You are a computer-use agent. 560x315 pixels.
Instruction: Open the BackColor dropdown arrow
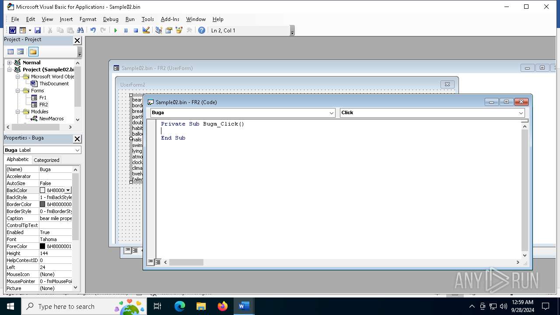[x=68, y=190]
